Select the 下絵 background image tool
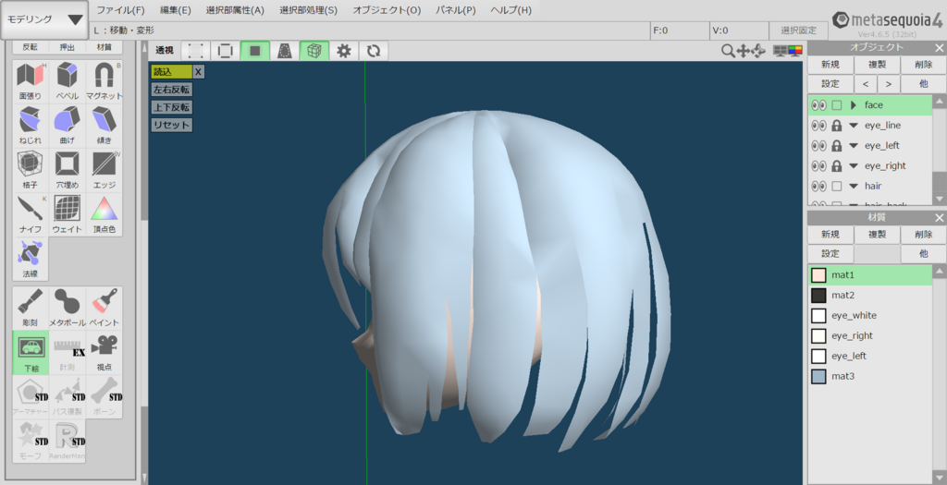947x485 pixels. (x=31, y=352)
